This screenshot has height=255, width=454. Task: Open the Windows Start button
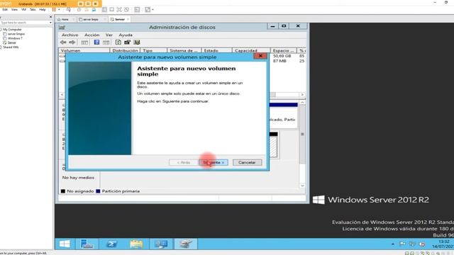(x=65, y=244)
